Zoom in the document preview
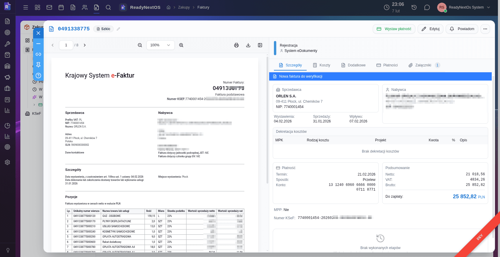The width and height of the screenshot is (500, 257). click(181, 45)
